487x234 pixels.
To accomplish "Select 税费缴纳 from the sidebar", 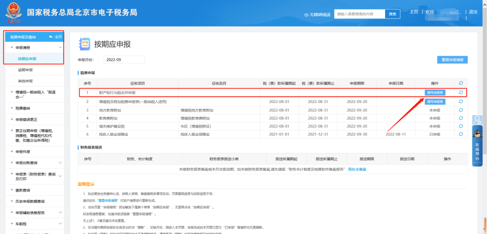I will (x=23, y=108).
